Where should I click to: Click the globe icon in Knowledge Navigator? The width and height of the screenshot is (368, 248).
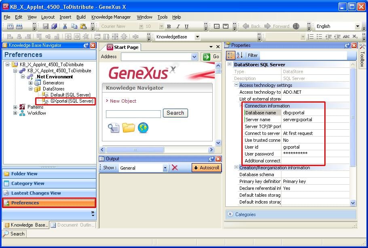tap(143, 128)
